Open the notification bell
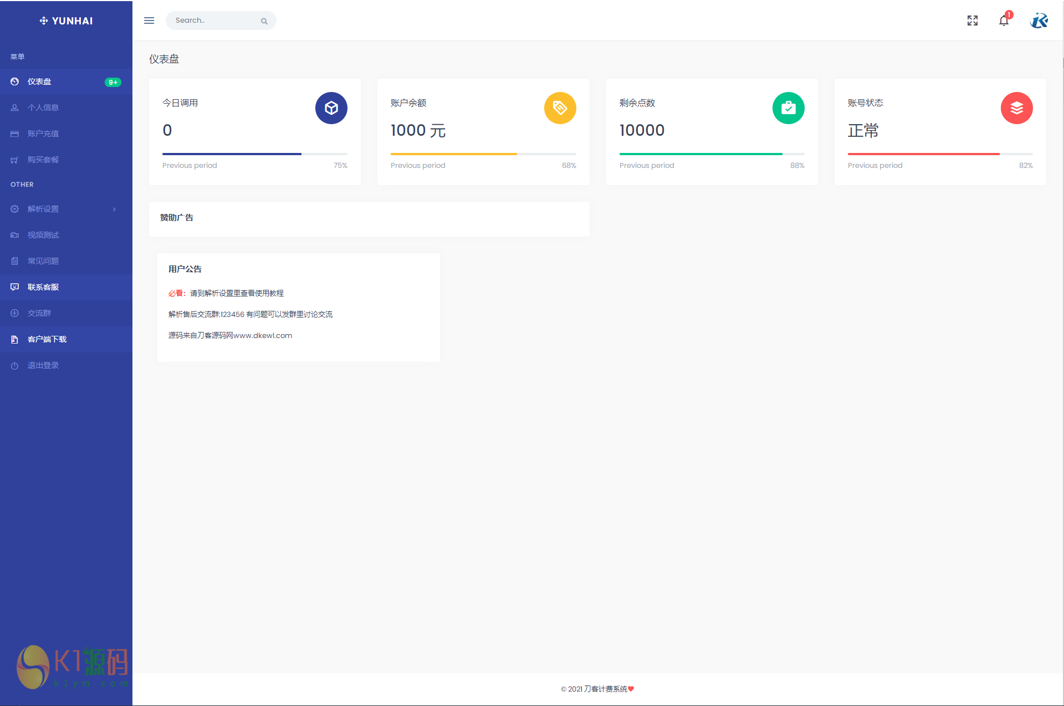The width and height of the screenshot is (1064, 706). 1004,21
